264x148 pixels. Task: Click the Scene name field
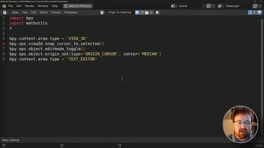(x=190, y=6)
